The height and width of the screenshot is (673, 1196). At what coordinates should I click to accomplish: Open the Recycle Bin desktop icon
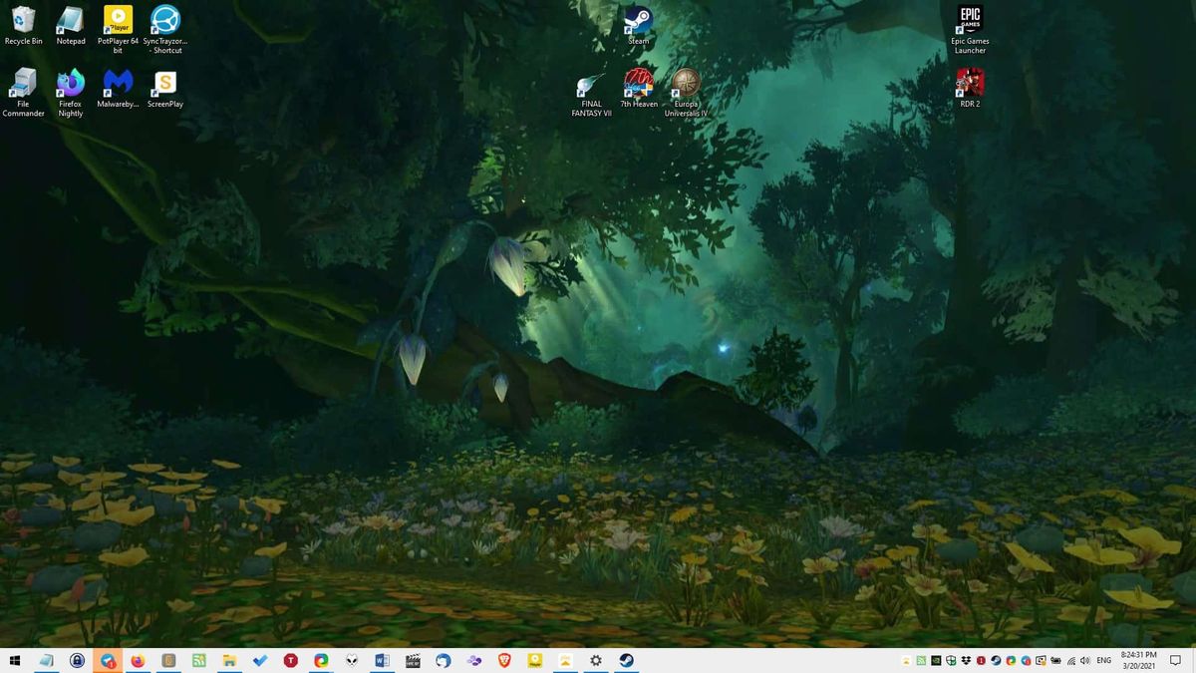point(23,27)
